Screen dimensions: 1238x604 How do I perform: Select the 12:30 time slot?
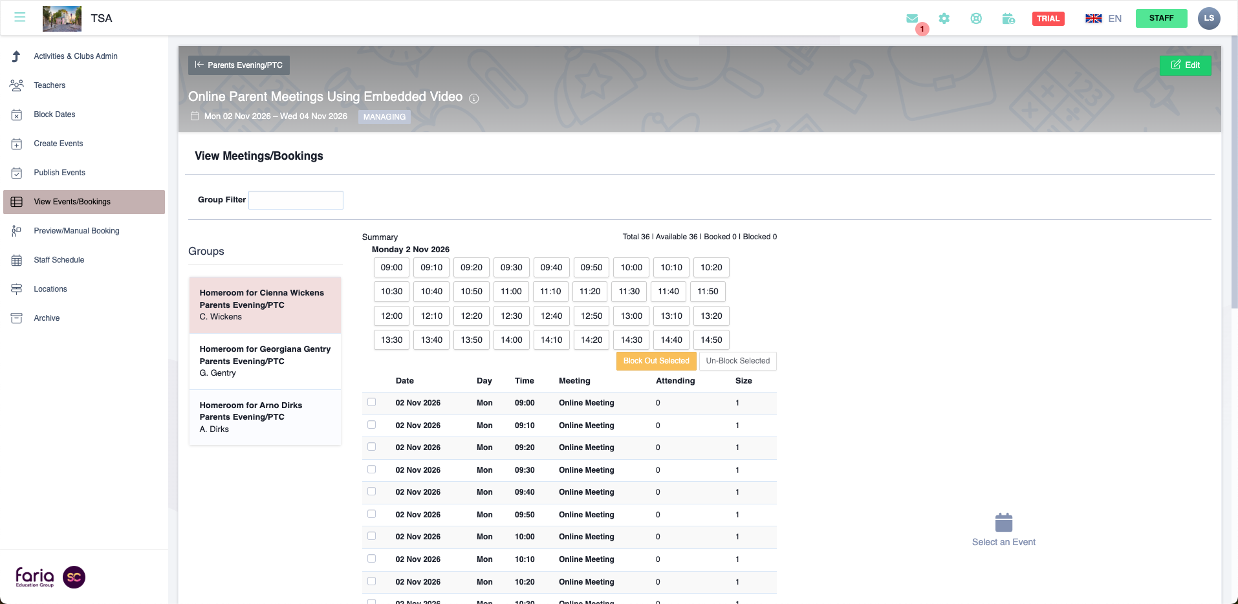pyautogui.click(x=511, y=316)
